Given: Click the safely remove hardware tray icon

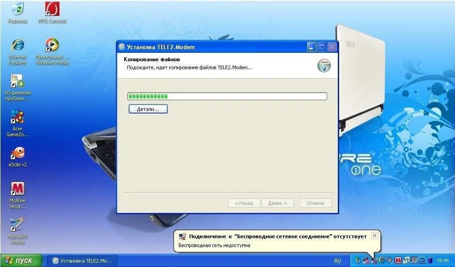Looking at the screenshot, I should pyautogui.click(x=358, y=260).
